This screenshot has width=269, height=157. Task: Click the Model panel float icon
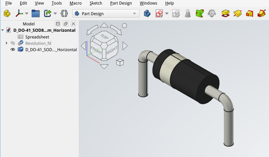pos(66,24)
